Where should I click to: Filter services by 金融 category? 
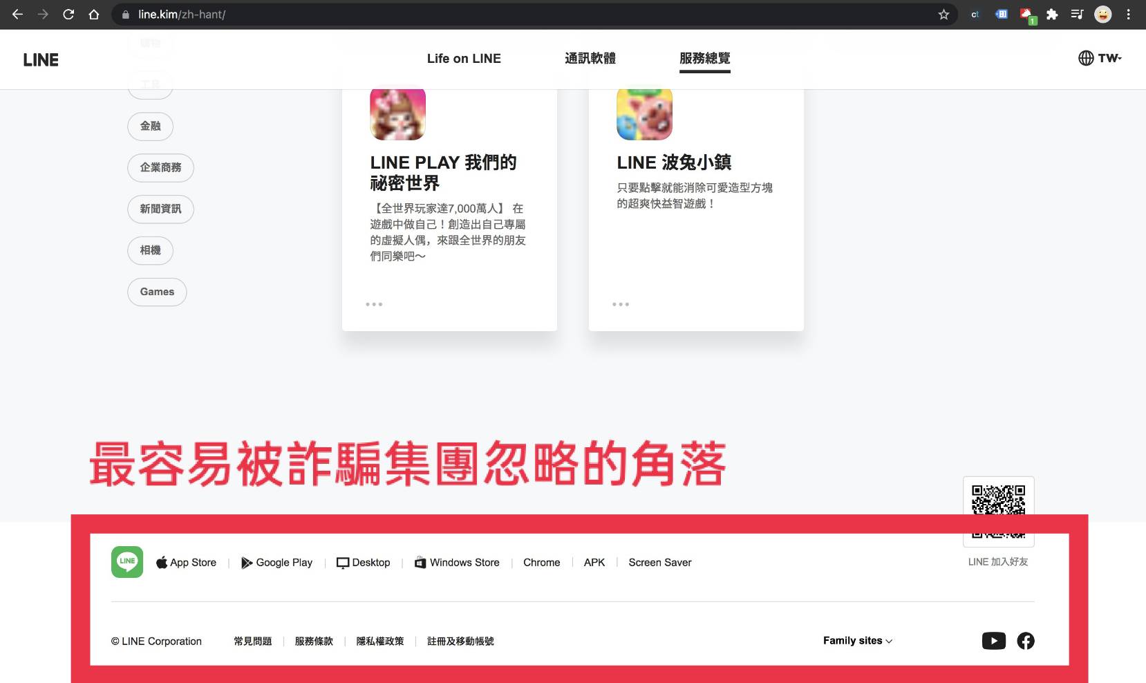150,126
